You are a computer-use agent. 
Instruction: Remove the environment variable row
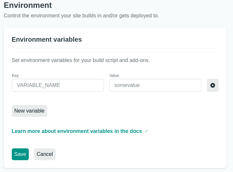[212, 85]
